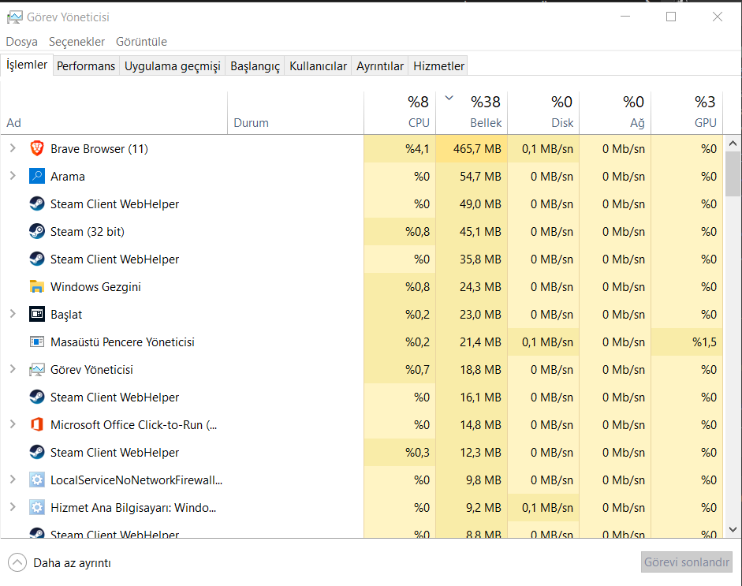Open the Başlangıç tab

(x=255, y=66)
